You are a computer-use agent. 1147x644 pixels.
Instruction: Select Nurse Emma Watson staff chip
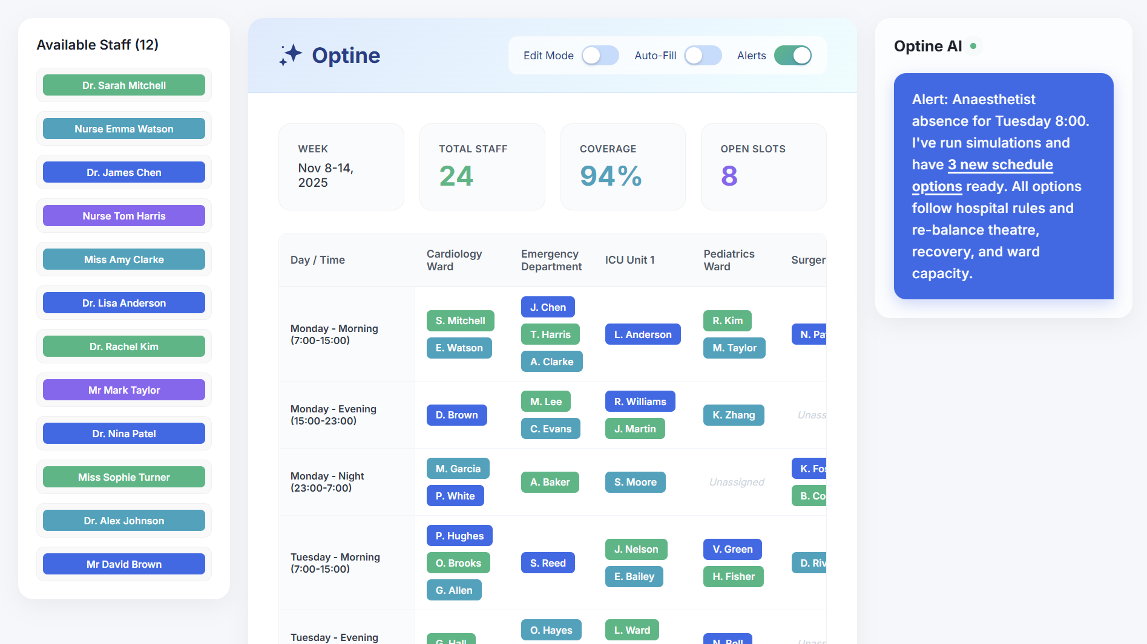click(123, 128)
